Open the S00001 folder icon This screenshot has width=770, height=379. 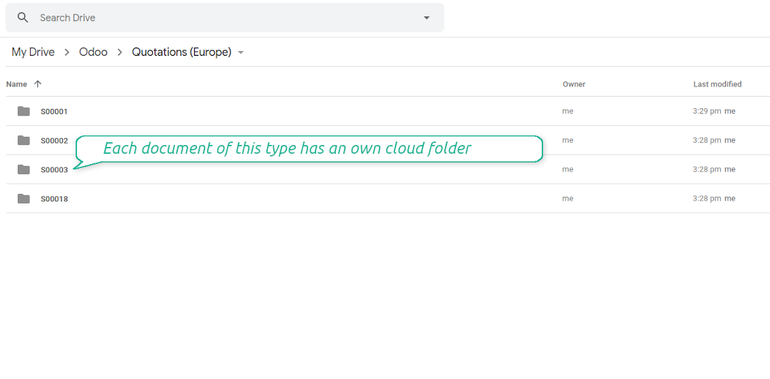tap(24, 111)
